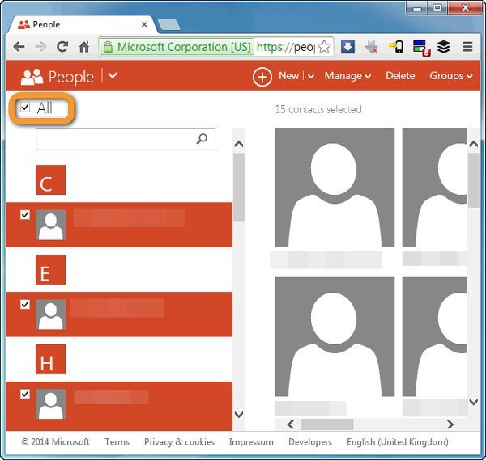Viewport: 486px width, 460px height.
Task: Open Chrome hamburger menu
Action: [467, 47]
